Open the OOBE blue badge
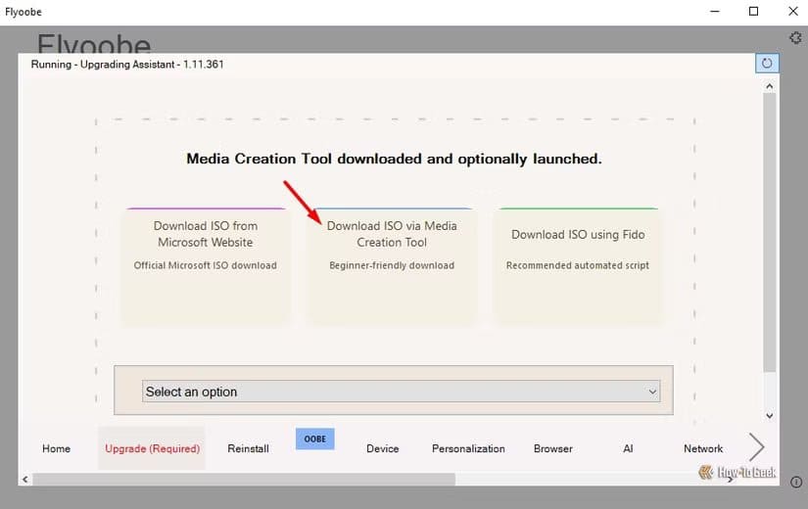The image size is (808, 509). (x=314, y=439)
